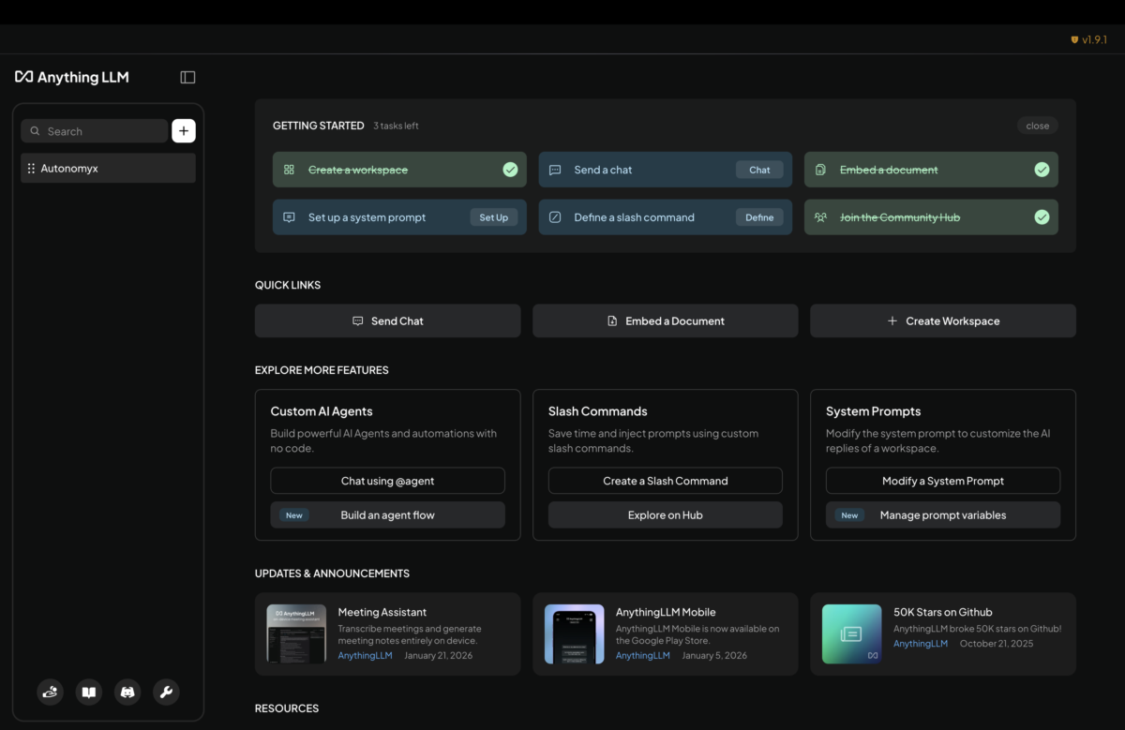Click Define on the slash command task
This screenshot has width=1125, height=730.
(x=759, y=216)
